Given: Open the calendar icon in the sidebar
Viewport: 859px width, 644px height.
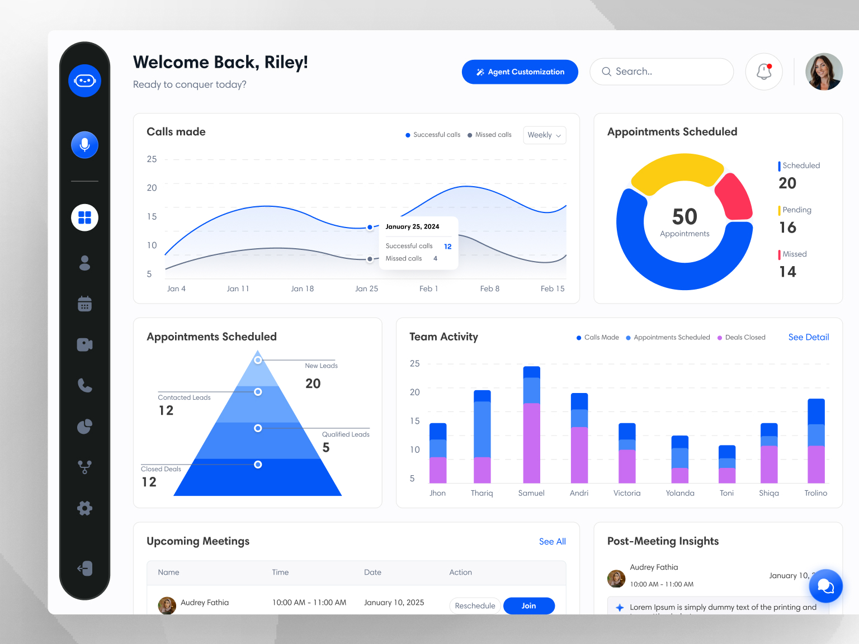Looking at the screenshot, I should click(x=84, y=304).
